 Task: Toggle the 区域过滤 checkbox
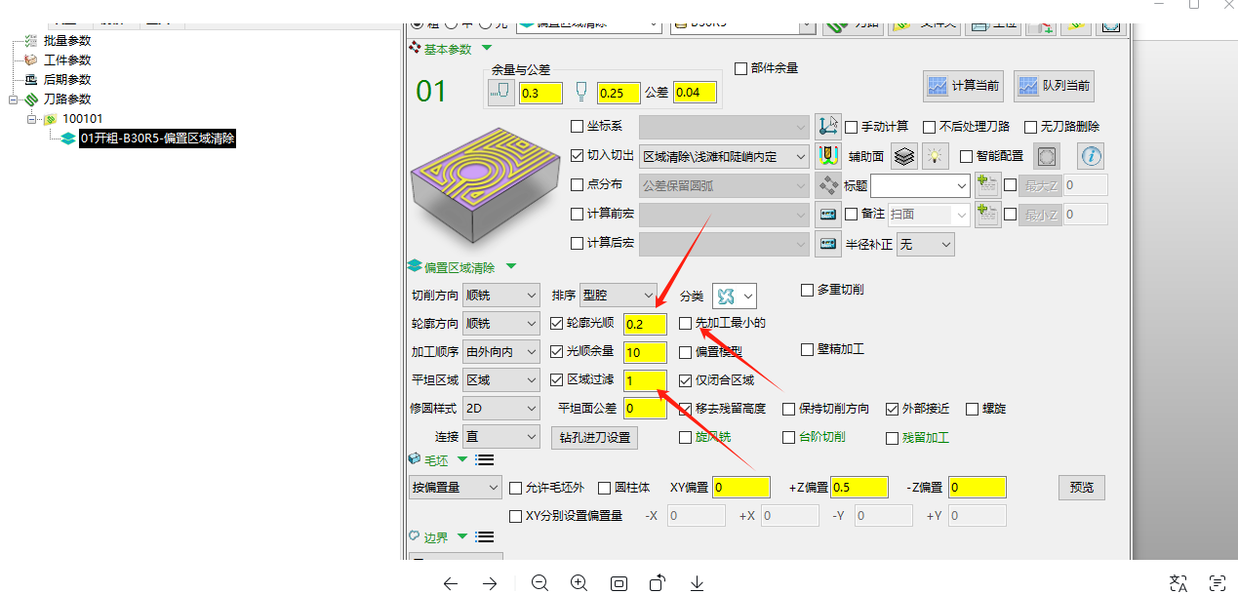(x=557, y=379)
